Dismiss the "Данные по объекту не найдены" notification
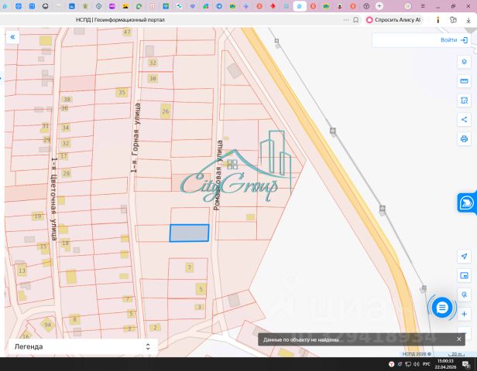Image resolution: width=477 pixels, height=371 pixels. [458, 339]
